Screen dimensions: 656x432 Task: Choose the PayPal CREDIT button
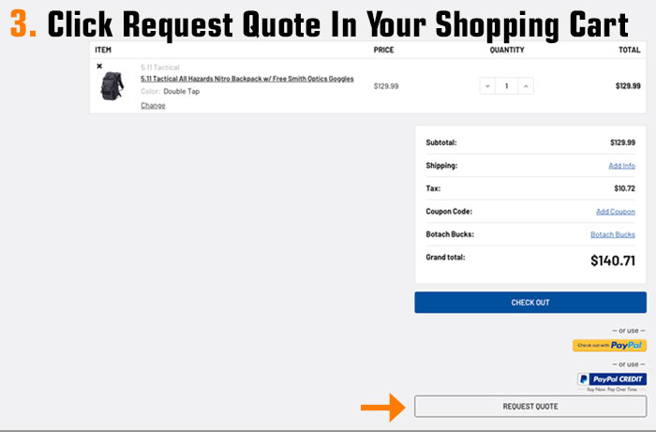click(x=612, y=380)
